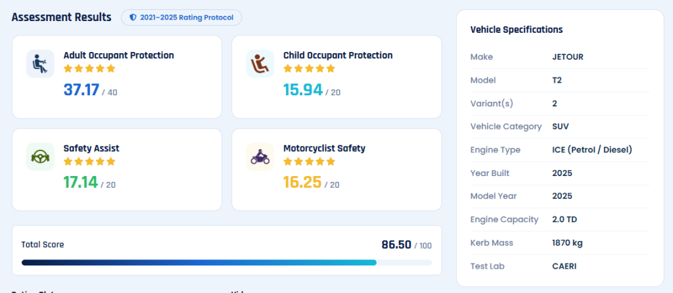Click the Child Occupant Protection child-seat icon
Image resolution: width=673 pixels, height=293 pixels.
[x=260, y=64]
